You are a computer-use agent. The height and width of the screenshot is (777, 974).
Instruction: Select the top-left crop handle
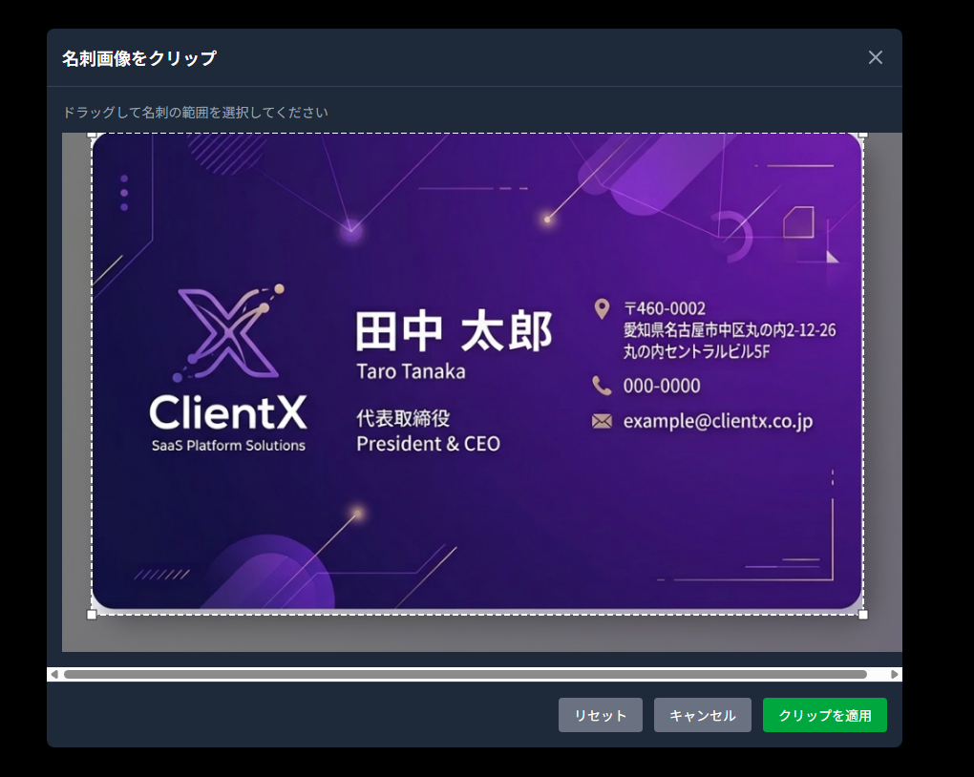pyautogui.click(x=92, y=135)
